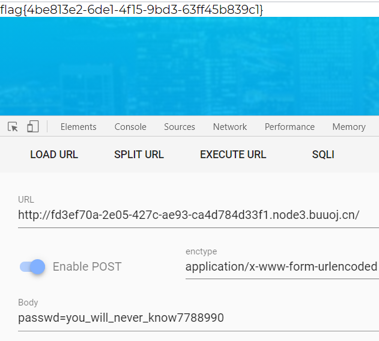The width and height of the screenshot is (379, 341).
Task: Activate the inspect element picker icon
Action: tap(13, 126)
